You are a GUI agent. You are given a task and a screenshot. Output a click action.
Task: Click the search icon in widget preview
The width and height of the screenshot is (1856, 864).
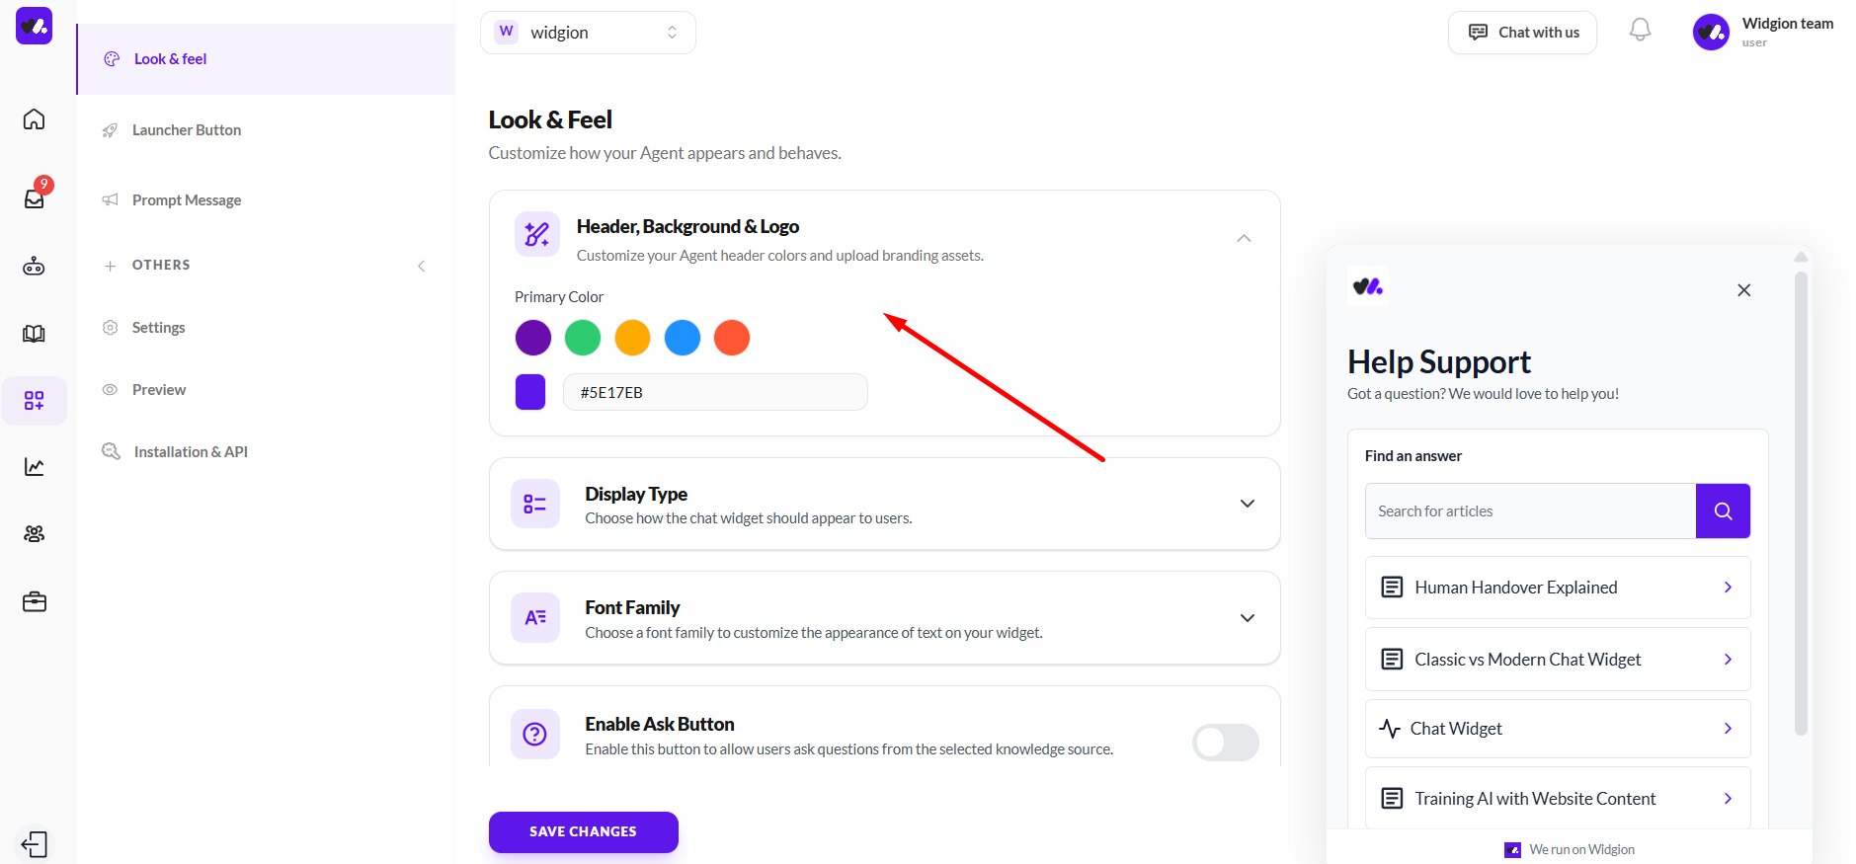[1723, 511]
